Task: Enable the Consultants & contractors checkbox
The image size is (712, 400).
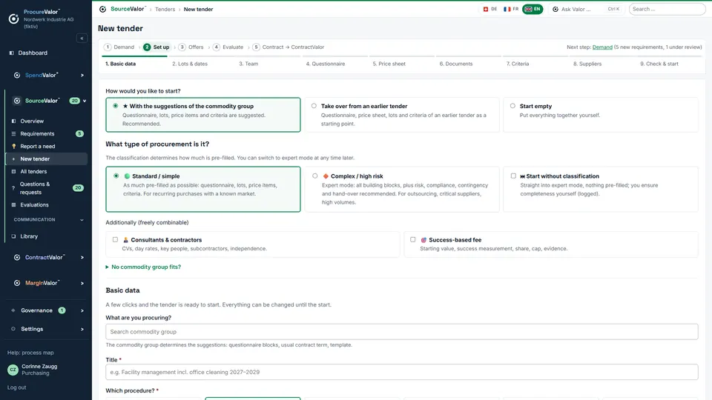Action: click(116, 239)
